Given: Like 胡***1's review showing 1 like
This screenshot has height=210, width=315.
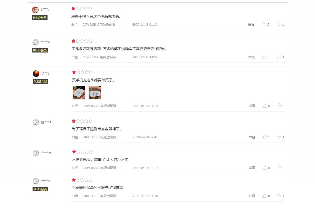Looking at the screenshot, I should [x=266, y=137].
